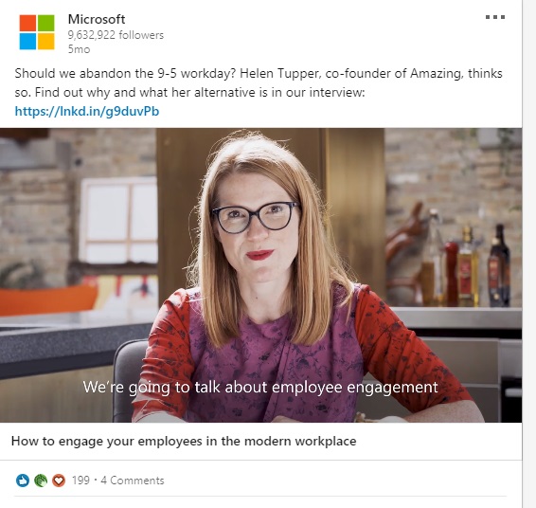Open the 4 Comments section
Viewport: 536px width, 508px height.
tap(133, 481)
